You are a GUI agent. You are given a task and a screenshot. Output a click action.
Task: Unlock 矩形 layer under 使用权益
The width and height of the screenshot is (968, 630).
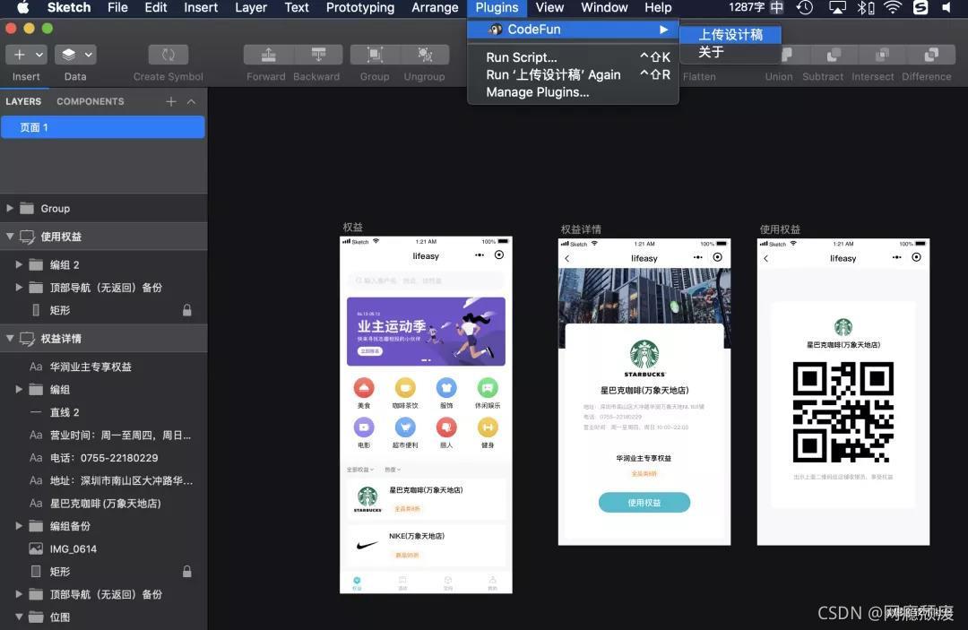point(187,310)
